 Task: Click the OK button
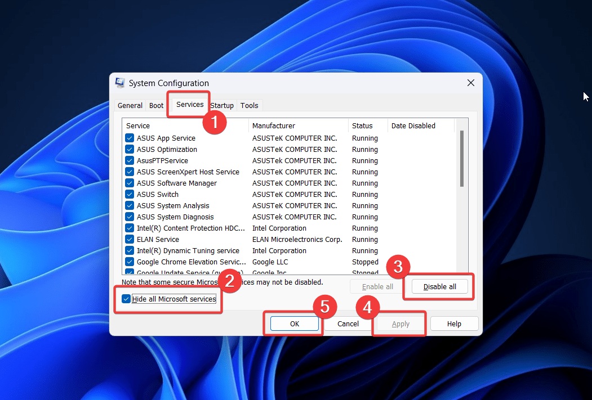[x=295, y=324]
